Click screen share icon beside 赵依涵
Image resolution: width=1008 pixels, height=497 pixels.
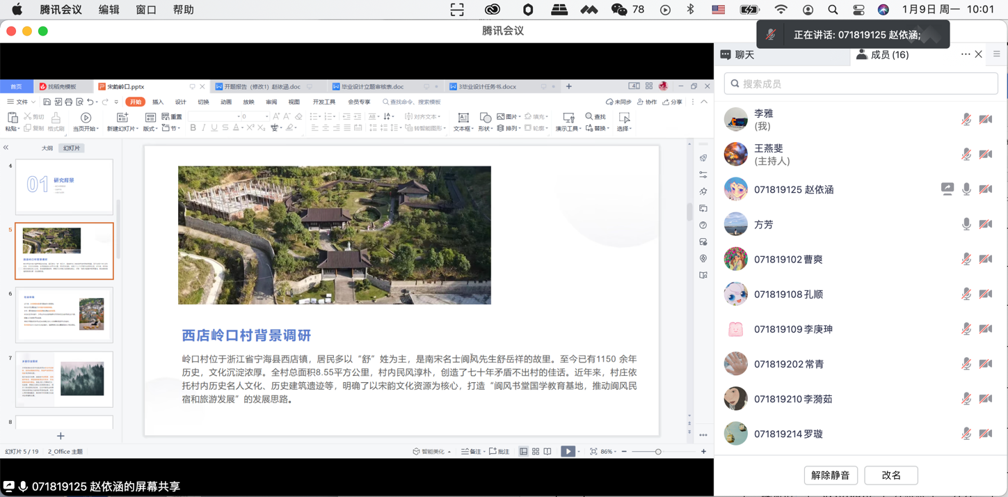click(x=947, y=189)
